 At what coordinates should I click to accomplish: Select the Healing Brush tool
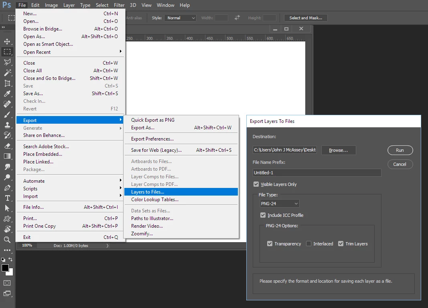coord(7,104)
